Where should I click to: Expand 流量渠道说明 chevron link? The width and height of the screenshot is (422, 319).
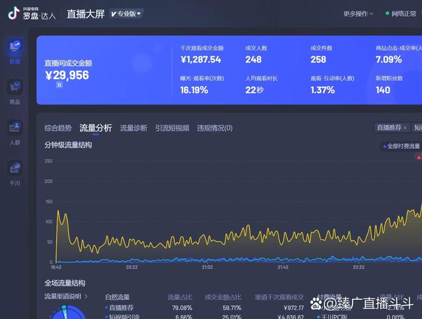point(66,297)
